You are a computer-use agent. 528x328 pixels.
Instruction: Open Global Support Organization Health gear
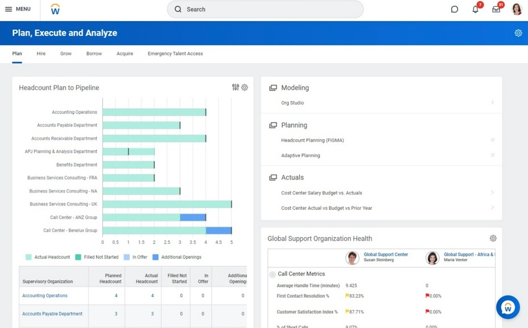click(493, 238)
